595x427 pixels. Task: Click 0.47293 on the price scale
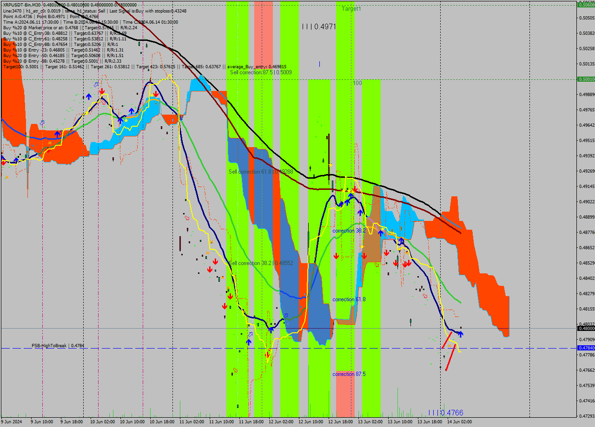click(587, 416)
